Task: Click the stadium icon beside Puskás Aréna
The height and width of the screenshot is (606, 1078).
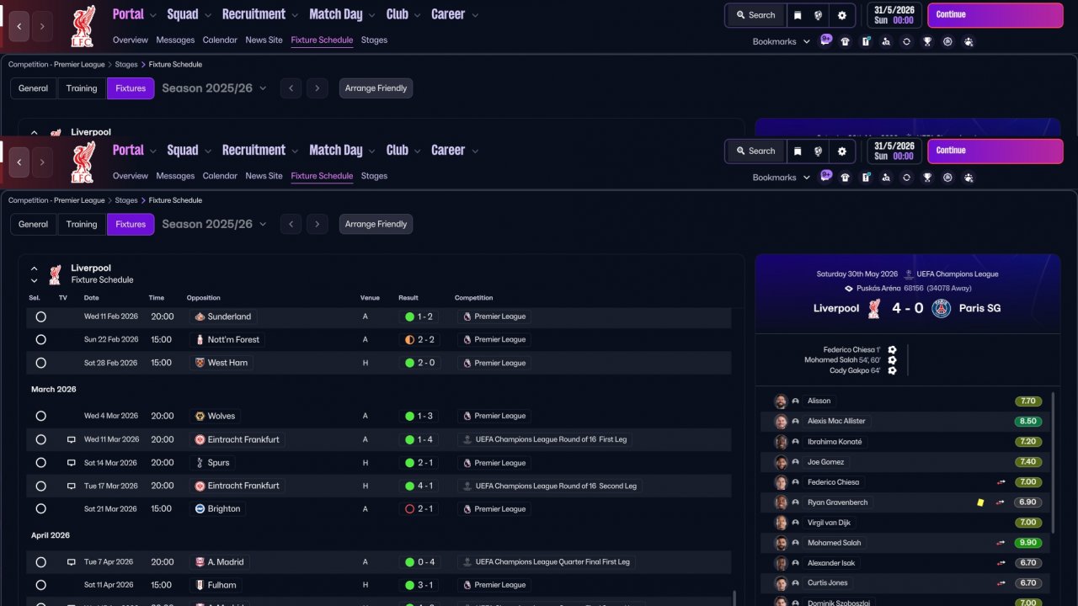Action: click(x=849, y=288)
